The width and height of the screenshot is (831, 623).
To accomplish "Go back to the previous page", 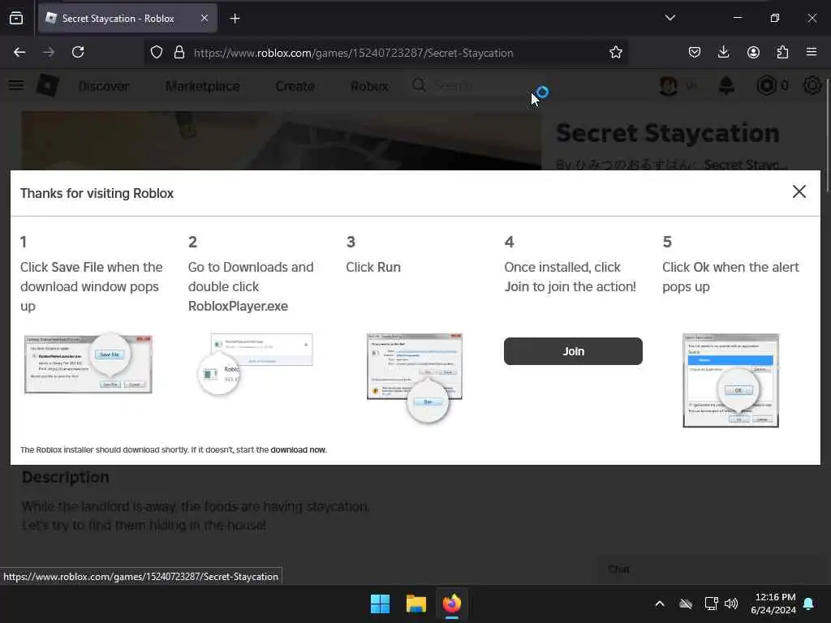I will coord(19,53).
